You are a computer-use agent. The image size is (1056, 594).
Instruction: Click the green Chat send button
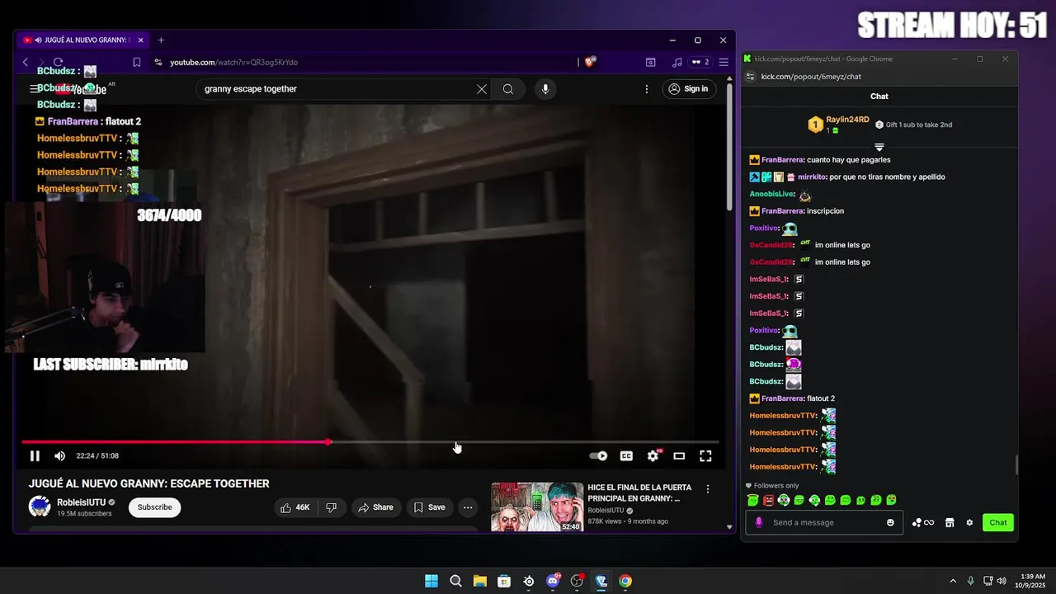coord(998,522)
